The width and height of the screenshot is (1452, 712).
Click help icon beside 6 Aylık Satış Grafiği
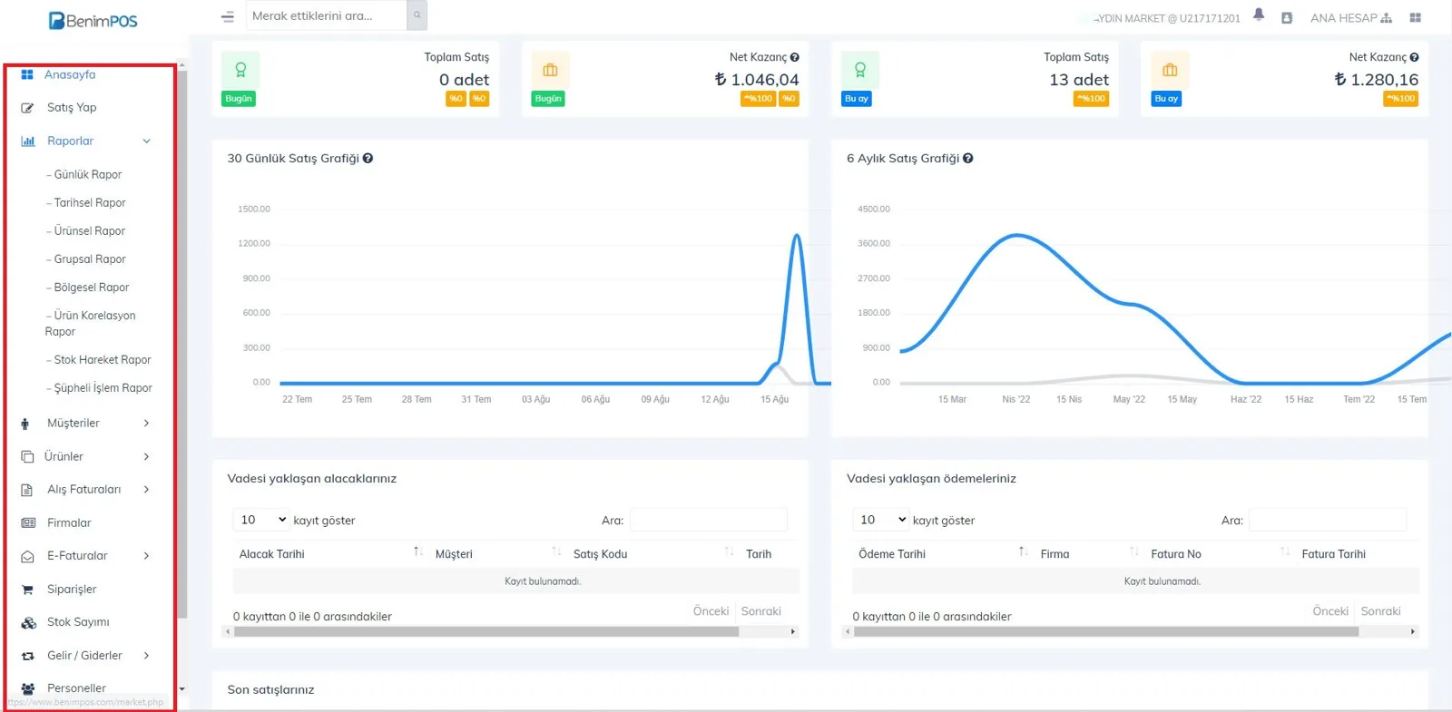point(968,158)
